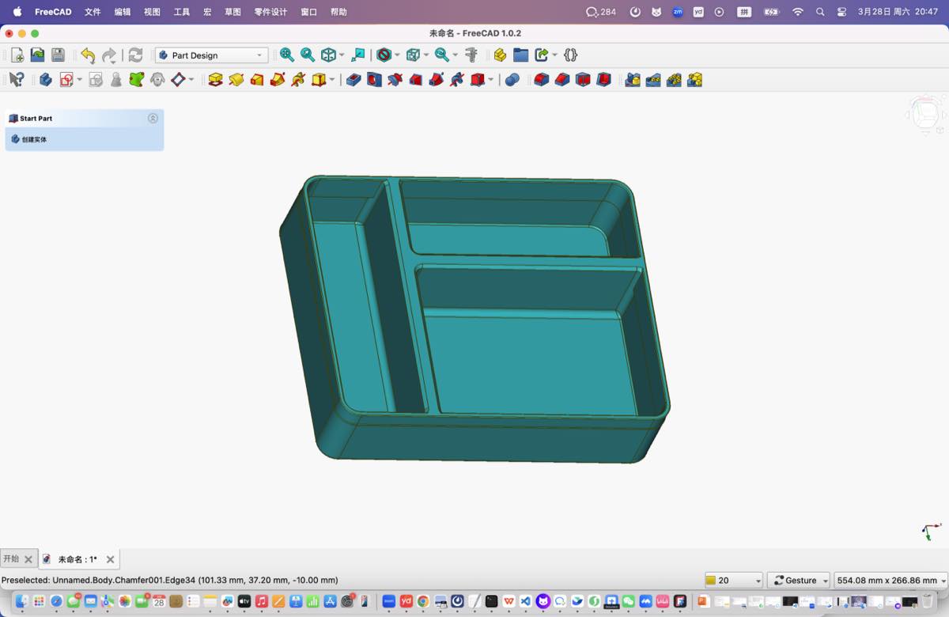Create a new Part container
The height and width of the screenshot is (617, 949).
500,55
